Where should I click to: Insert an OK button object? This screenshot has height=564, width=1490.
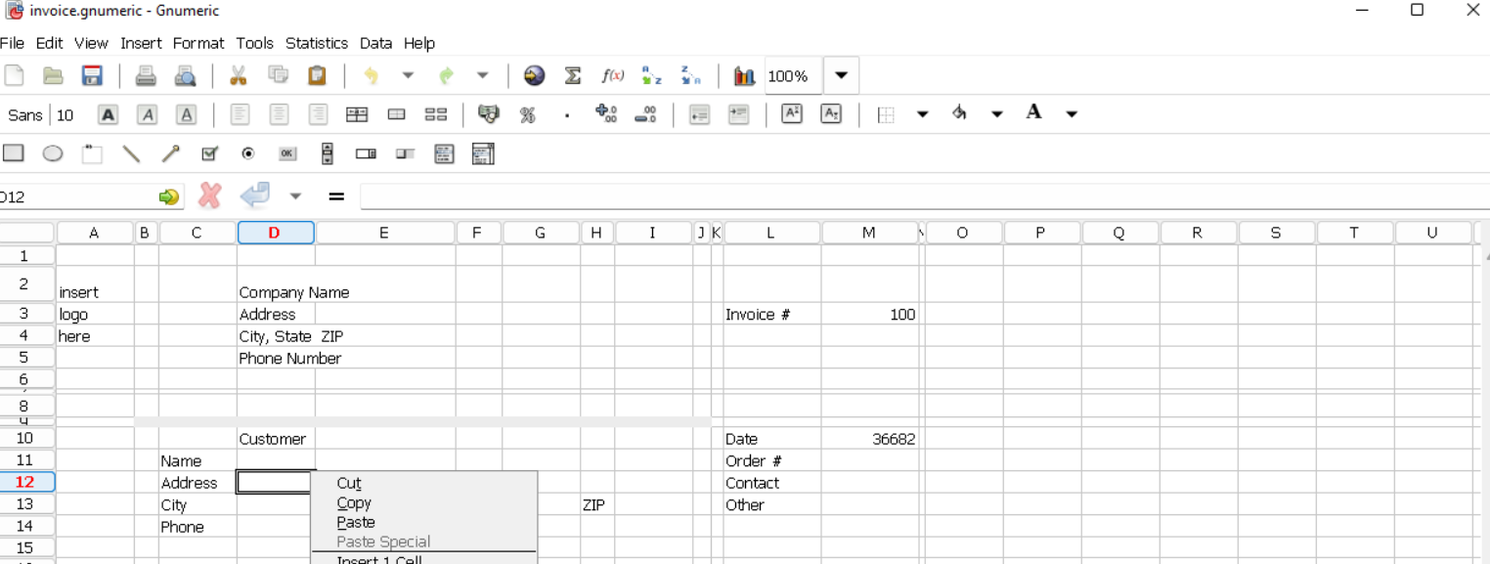coord(287,153)
